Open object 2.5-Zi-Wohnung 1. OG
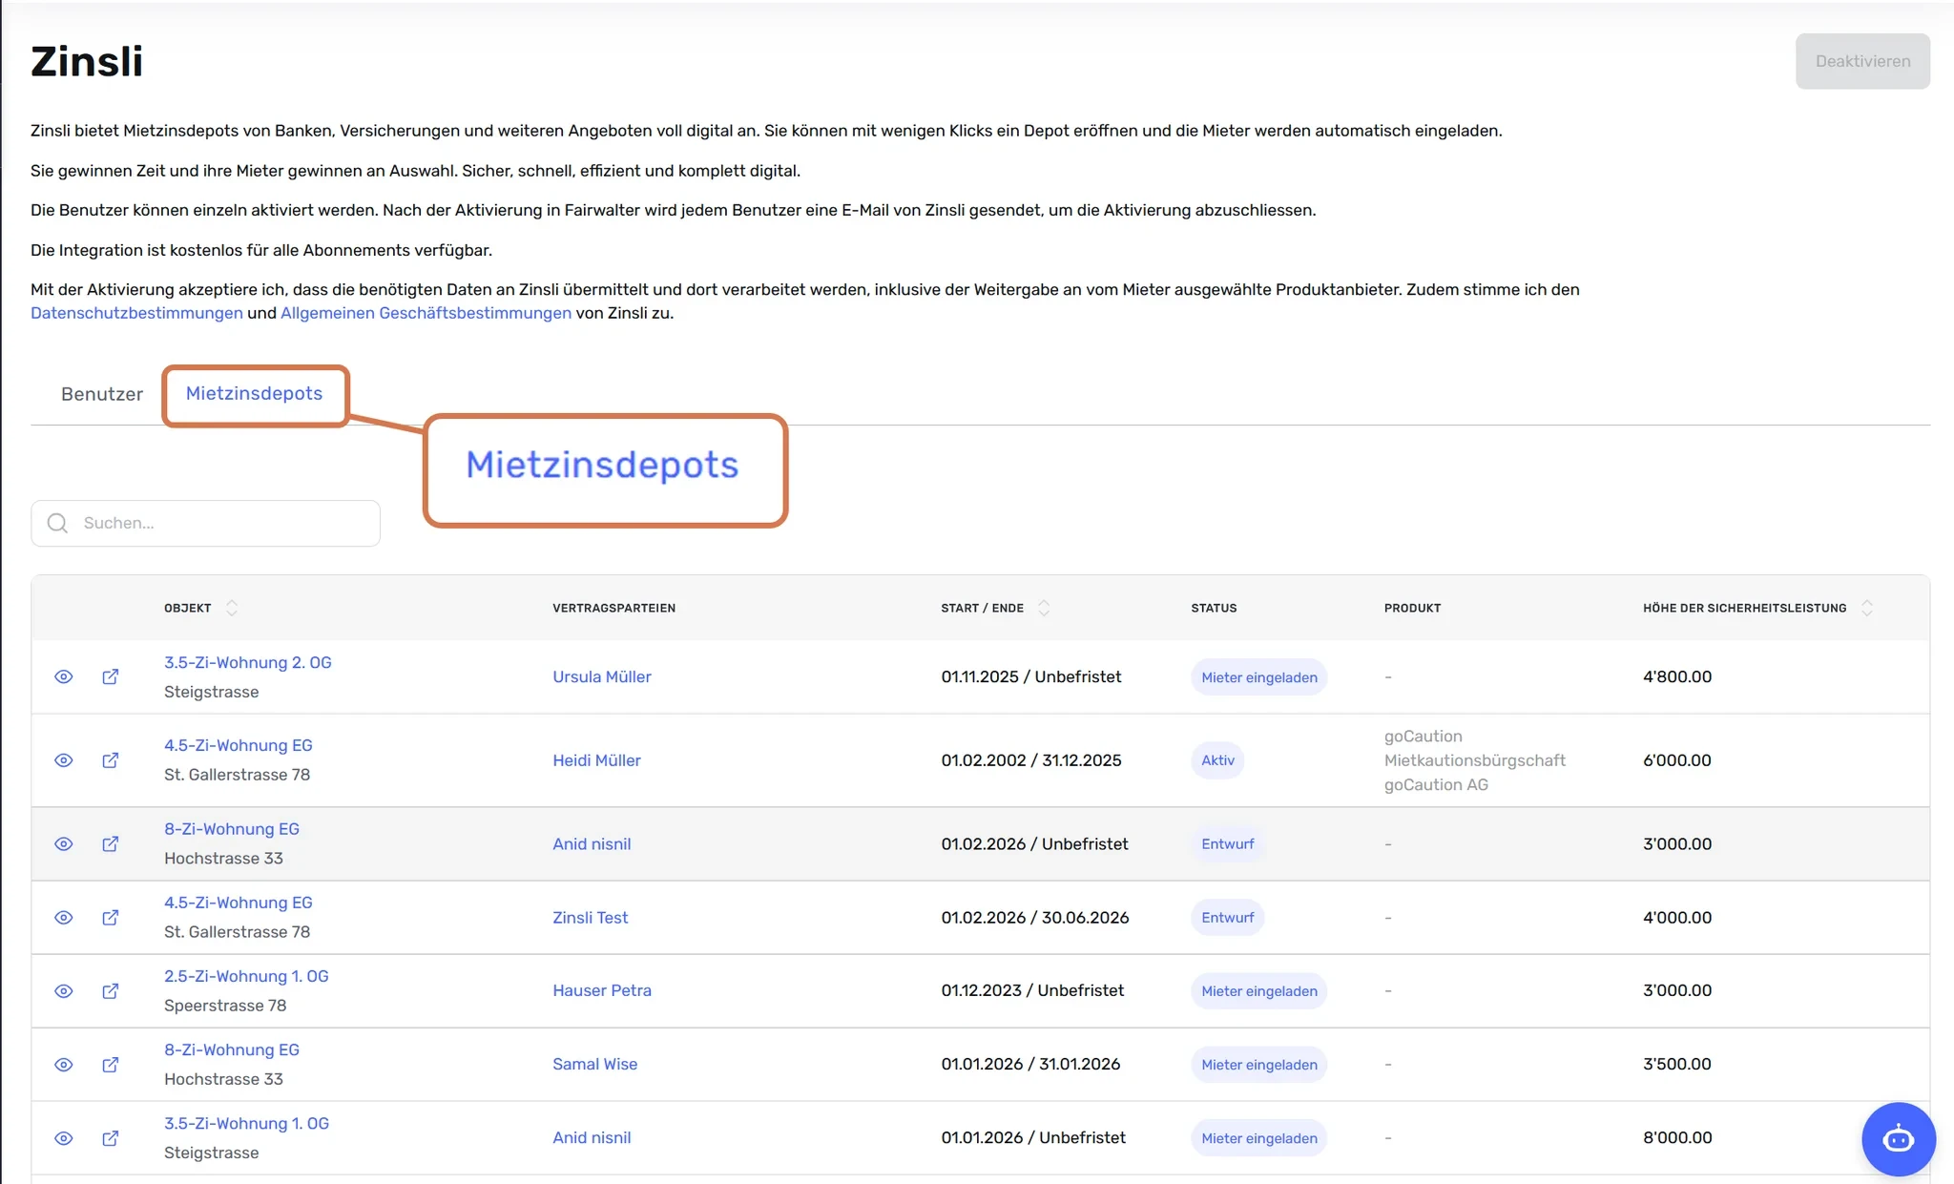Screen dimensions: 1954x1184 tap(246, 976)
